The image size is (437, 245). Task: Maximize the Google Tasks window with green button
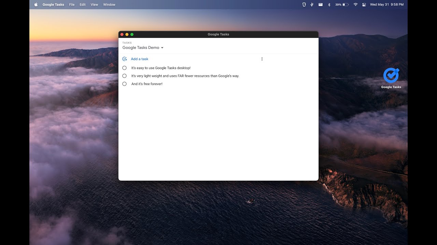(x=132, y=34)
